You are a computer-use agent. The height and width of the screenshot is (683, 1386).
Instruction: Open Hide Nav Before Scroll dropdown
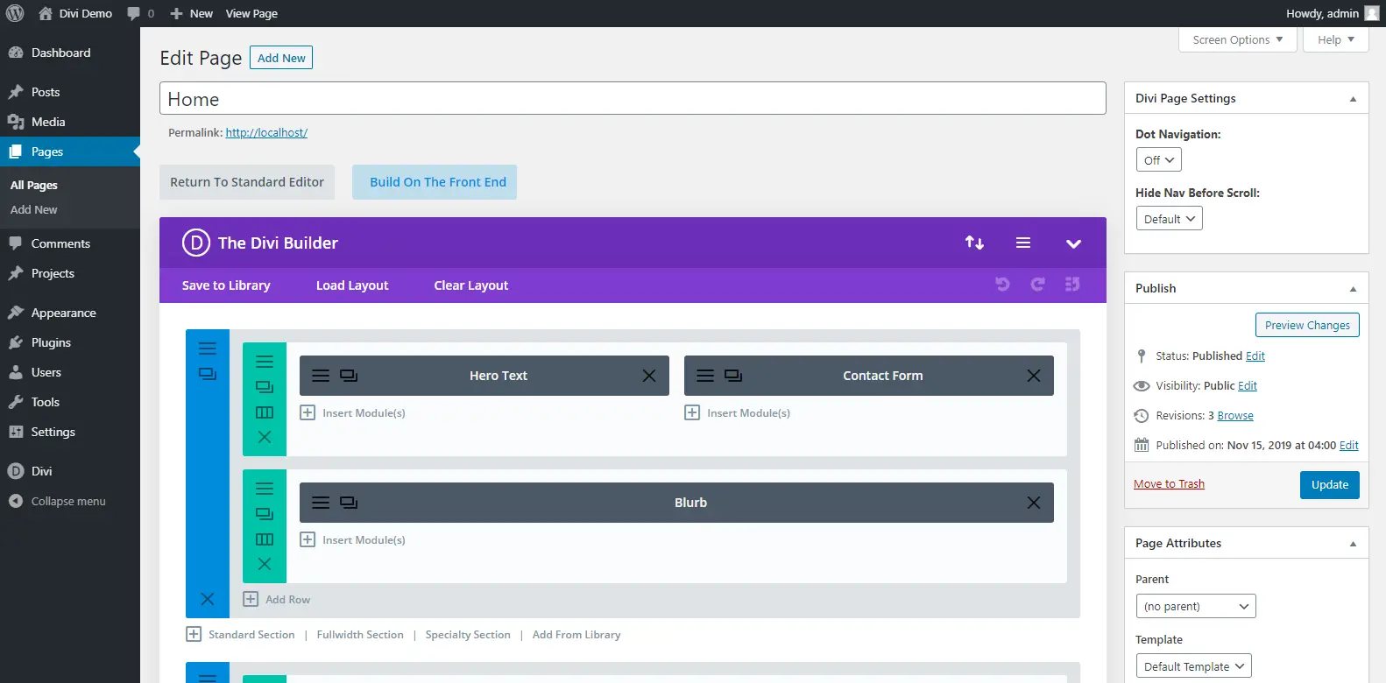[x=1170, y=219]
